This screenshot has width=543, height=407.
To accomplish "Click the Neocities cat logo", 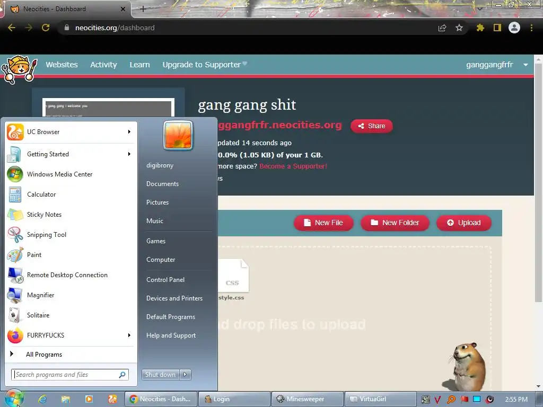I will 19,69.
